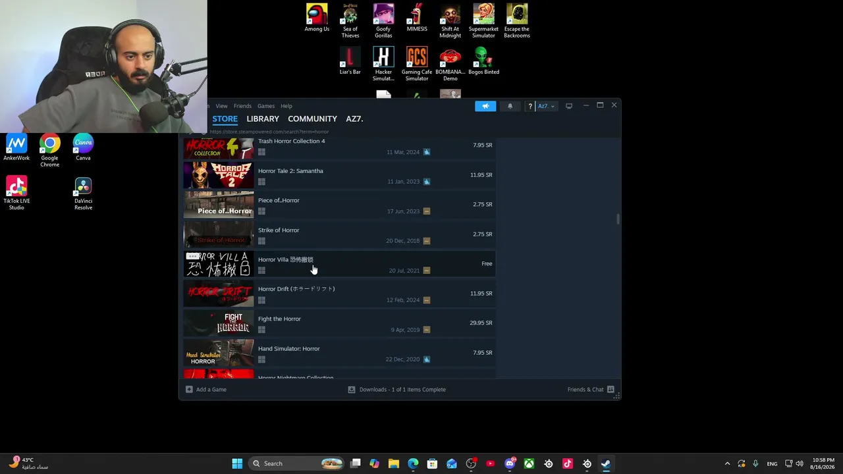The height and width of the screenshot is (474, 843).
Task: Open the taskbar clock and date
Action: point(823,463)
